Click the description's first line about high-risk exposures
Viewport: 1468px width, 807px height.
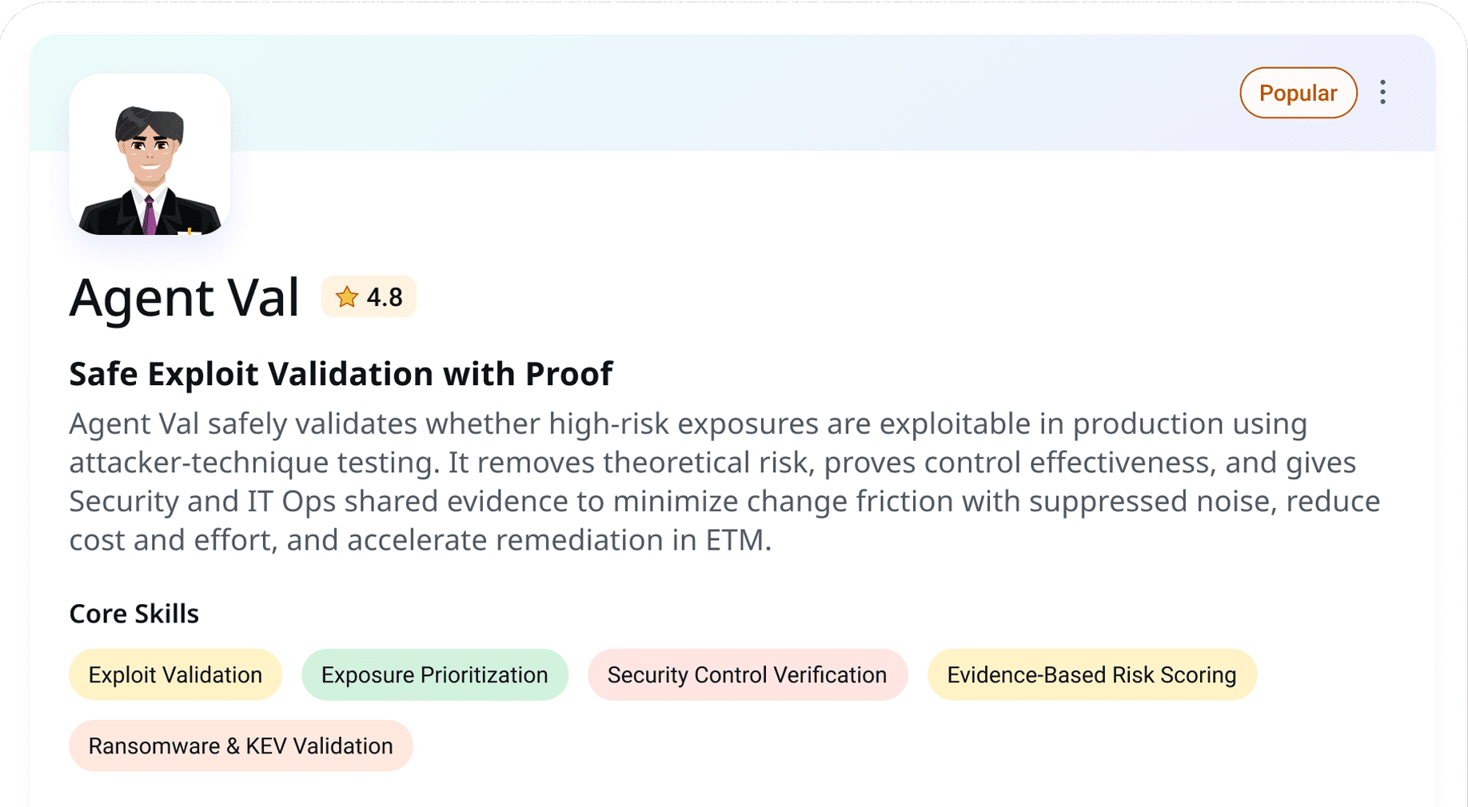(x=688, y=424)
